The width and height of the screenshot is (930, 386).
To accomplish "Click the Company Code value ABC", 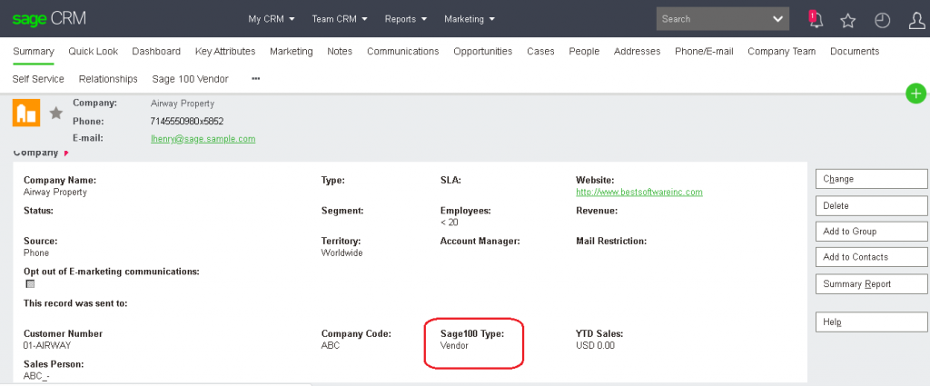I will click(x=331, y=345).
